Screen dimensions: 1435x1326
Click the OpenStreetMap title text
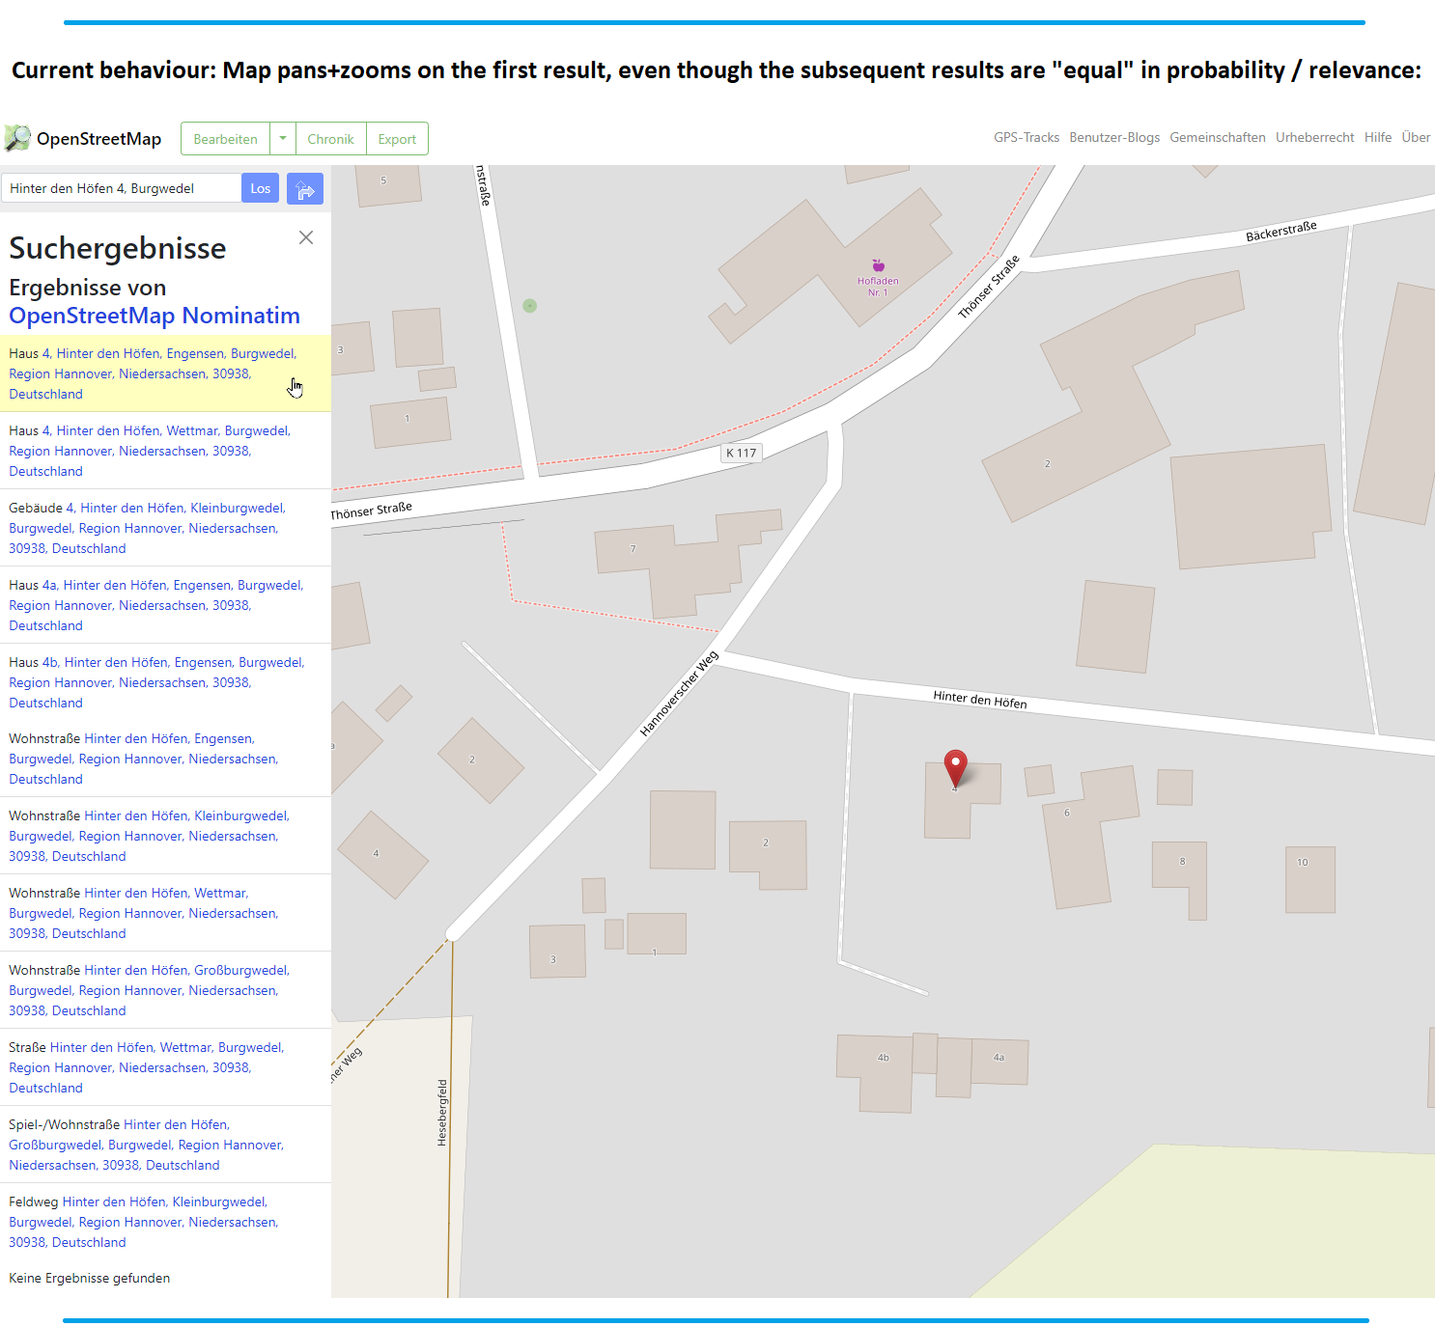click(98, 139)
